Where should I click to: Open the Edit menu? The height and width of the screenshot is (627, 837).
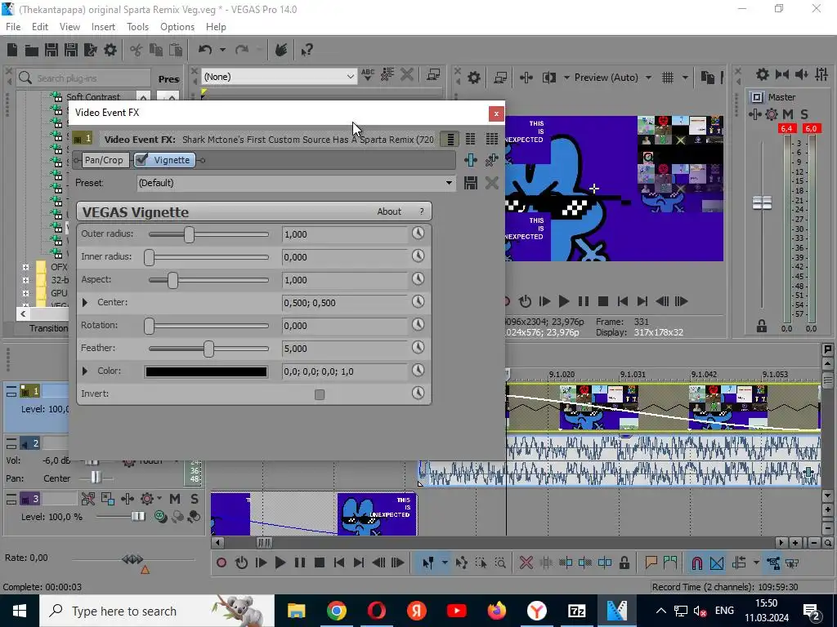coord(40,27)
